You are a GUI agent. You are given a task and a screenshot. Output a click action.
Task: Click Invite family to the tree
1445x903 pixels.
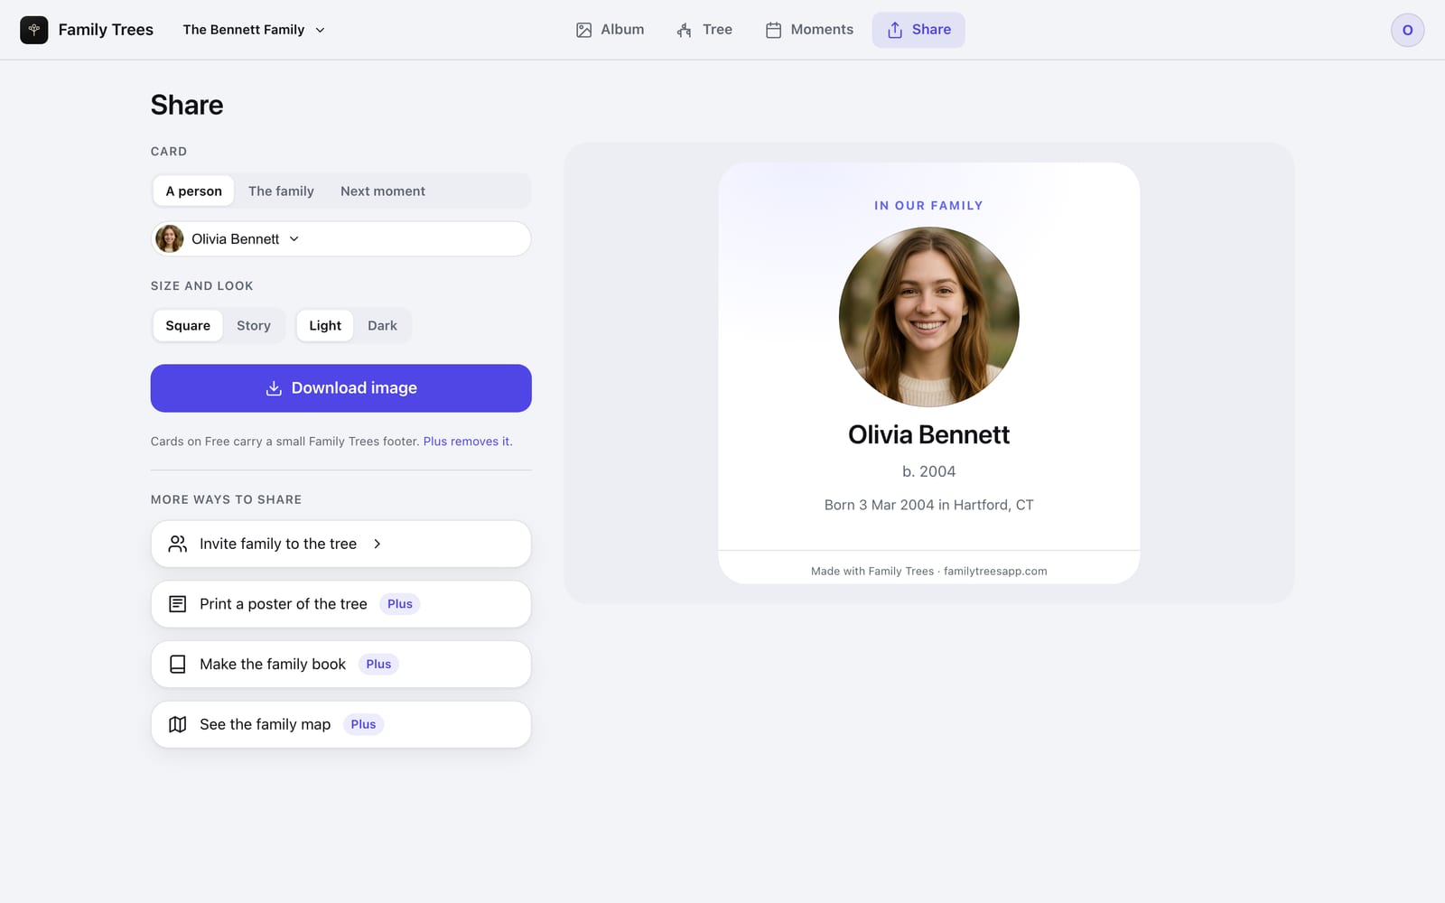[x=341, y=544]
